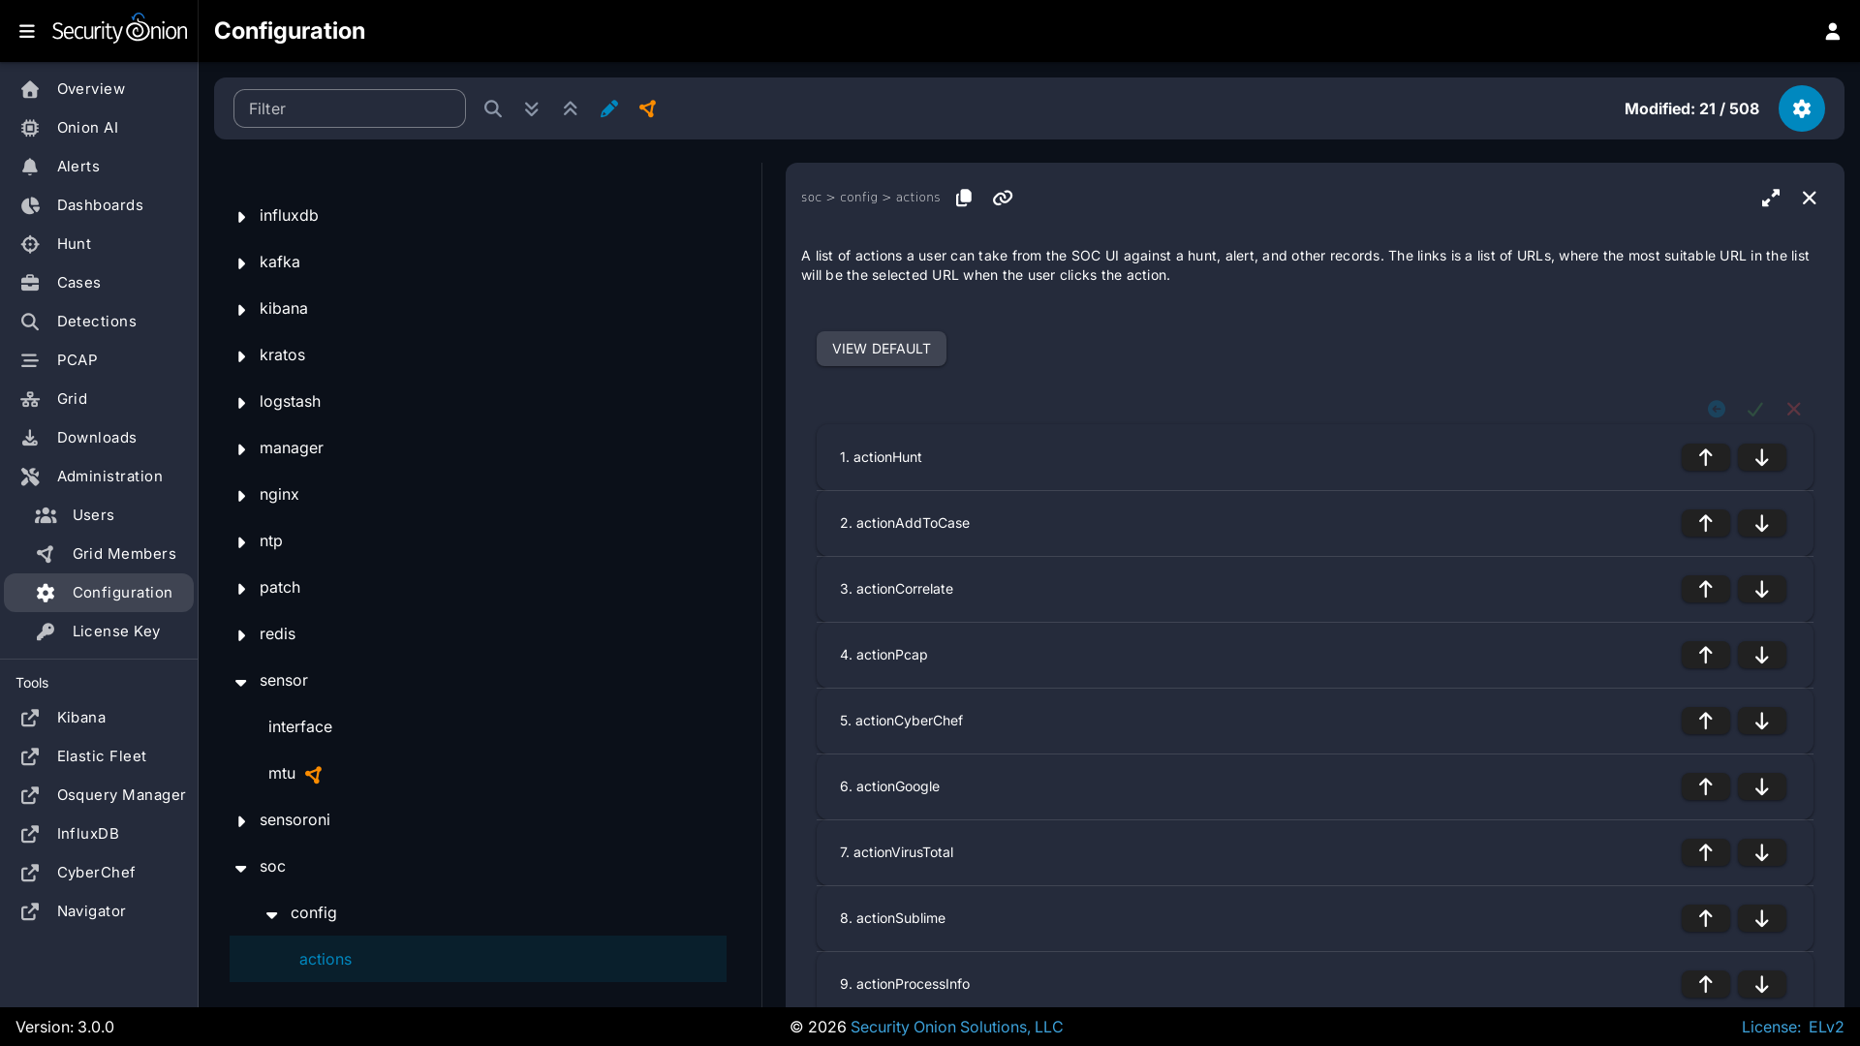Move actionAddToCase up in the list
The width and height of the screenshot is (1860, 1046).
coord(1705,523)
